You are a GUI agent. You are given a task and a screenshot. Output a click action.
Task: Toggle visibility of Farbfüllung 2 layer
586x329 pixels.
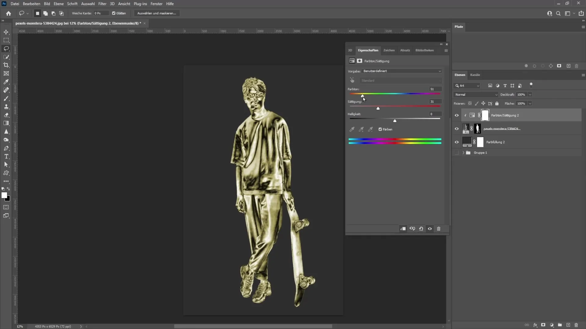pyautogui.click(x=457, y=142)
